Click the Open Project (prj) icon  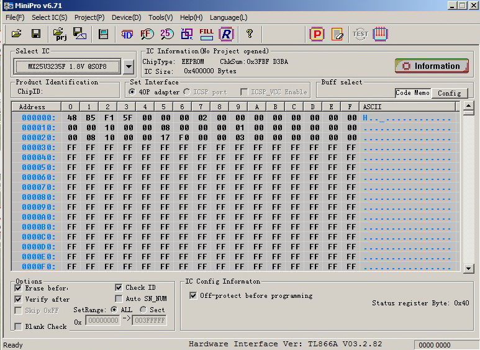tap(59, 34)
